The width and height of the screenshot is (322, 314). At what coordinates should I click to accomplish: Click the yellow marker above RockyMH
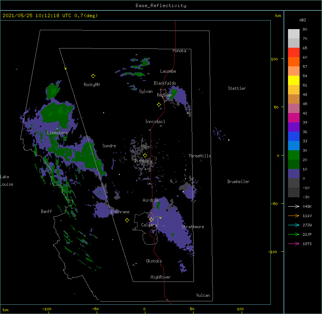[93, 76]
